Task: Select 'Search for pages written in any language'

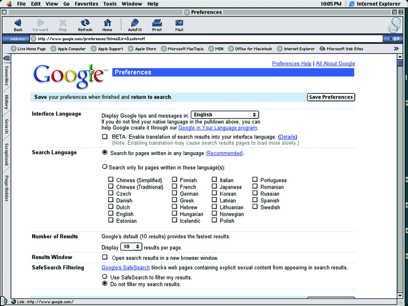Action: pos(105,153)
